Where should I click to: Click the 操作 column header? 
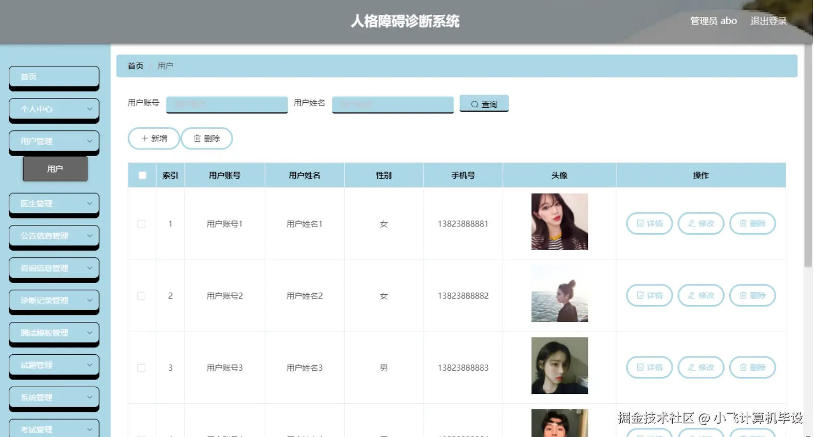[700, 176]
